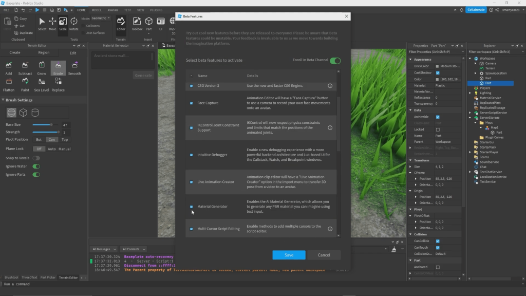Viewport: 526px width, 296px height.
Task: Click the Play button in title toolbar
Action: (37, 10)
